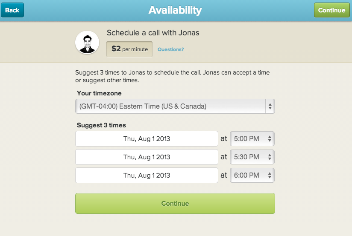The height and width of the screenshot is (236, 352).
Task: Open the 6:00 PM time dropdown
Action: click(252, 176)
